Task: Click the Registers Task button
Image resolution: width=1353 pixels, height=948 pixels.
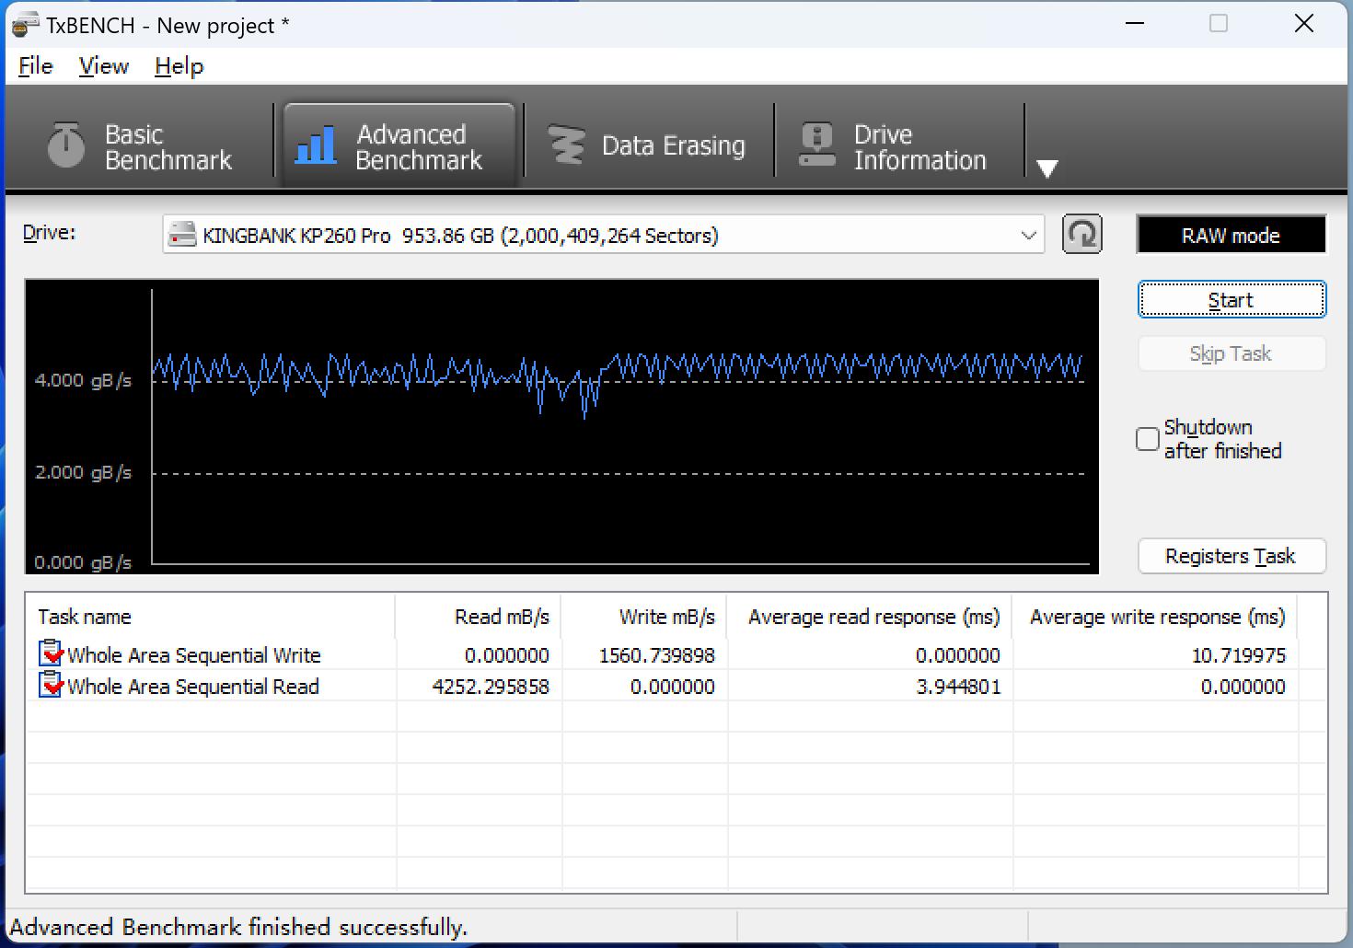Action: (x=1231, y=556)
